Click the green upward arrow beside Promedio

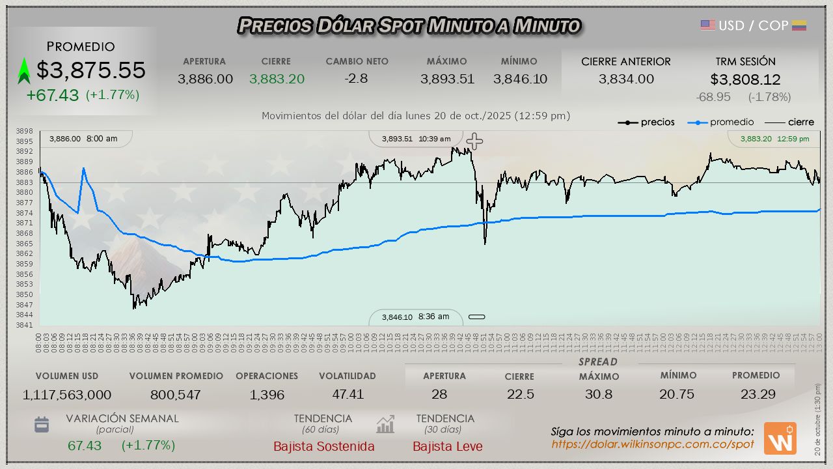pyautogui.click(x=24, y=71)
